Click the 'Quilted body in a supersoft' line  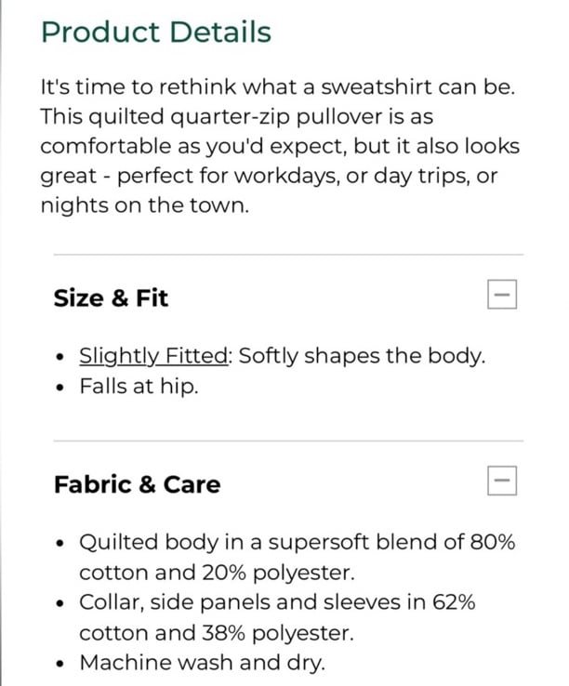pyautogui.click(x=298, y=542)
